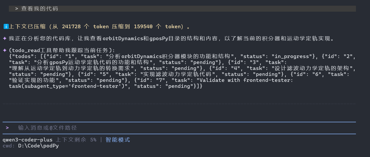Click the "上下文剩余 5%" context indicator
Viewport: 370px width, 157px height.
(76, 140)
